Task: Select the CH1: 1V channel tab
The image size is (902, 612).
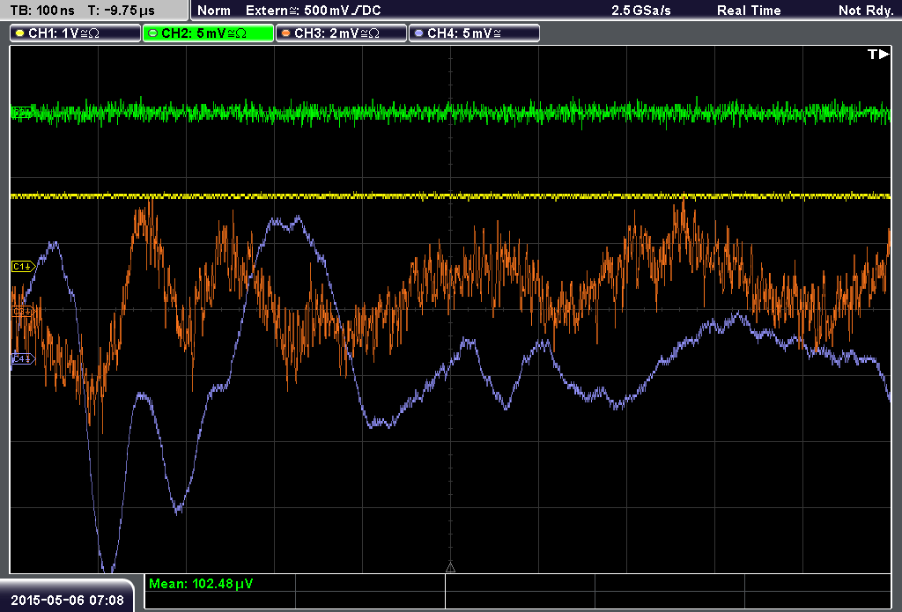Action: tap(76, 33)
